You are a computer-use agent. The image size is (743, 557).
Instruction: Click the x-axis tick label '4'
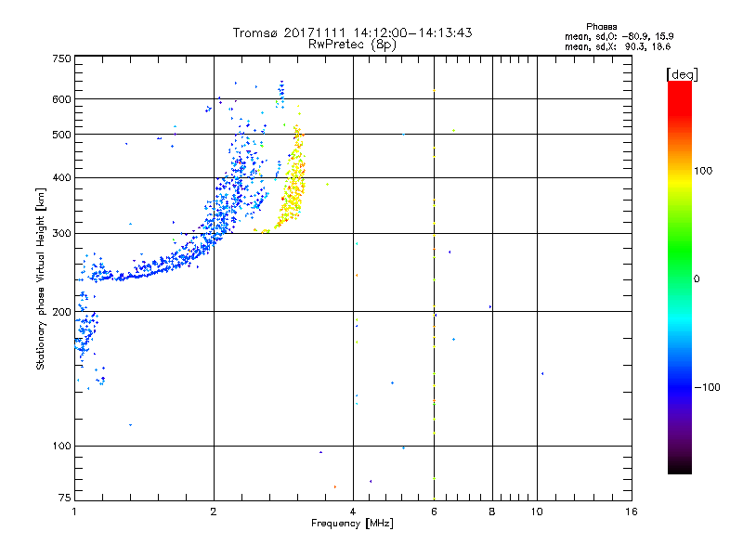[x=353, y=512]
